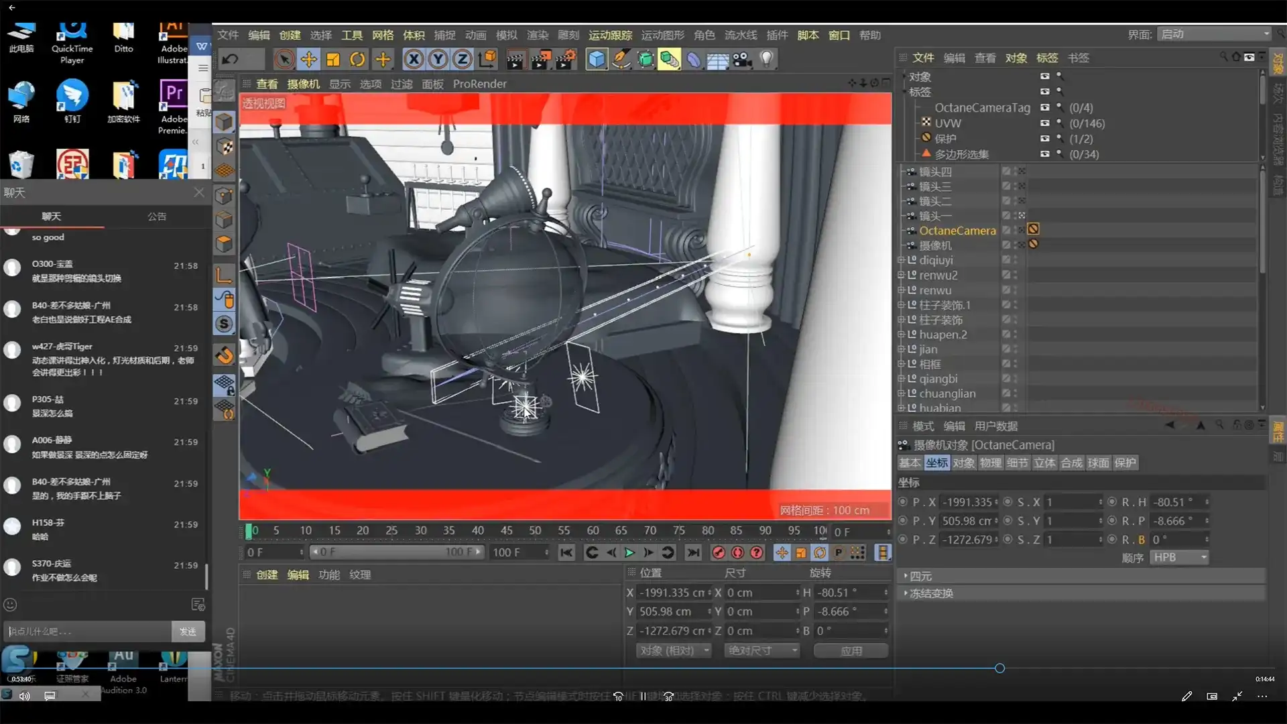
Task: Toggle Y axis lock
Action: pyautogui.click(x=438, y=60)
